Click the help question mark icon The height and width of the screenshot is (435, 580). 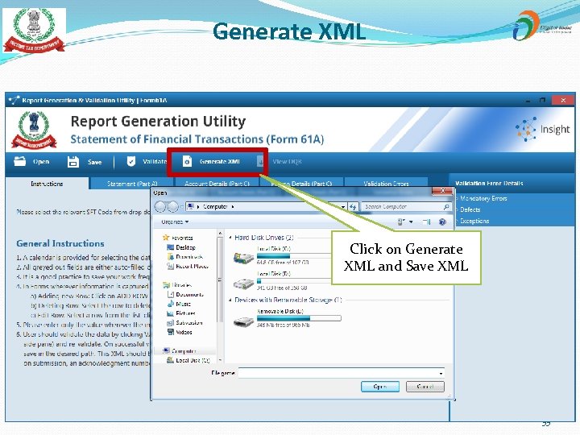[442, 222]
